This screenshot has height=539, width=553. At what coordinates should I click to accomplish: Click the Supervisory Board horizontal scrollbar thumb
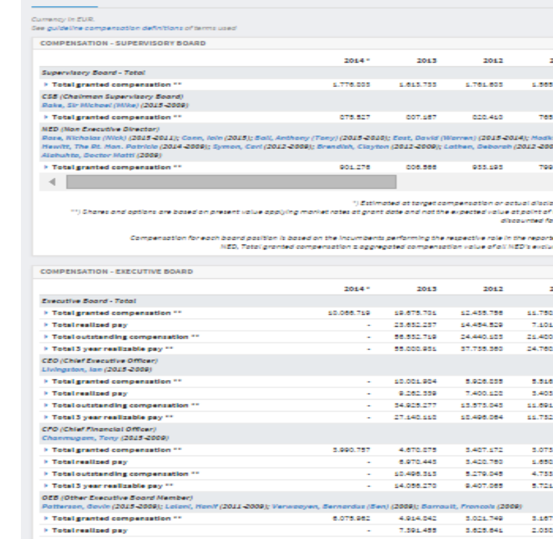coord(231,182)
